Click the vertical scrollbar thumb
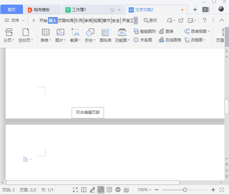229x195 pixels. tap(227, 106)
